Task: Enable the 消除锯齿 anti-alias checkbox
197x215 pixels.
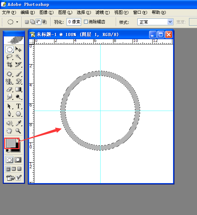Action: pyautogui.click(x=86, y=21)
